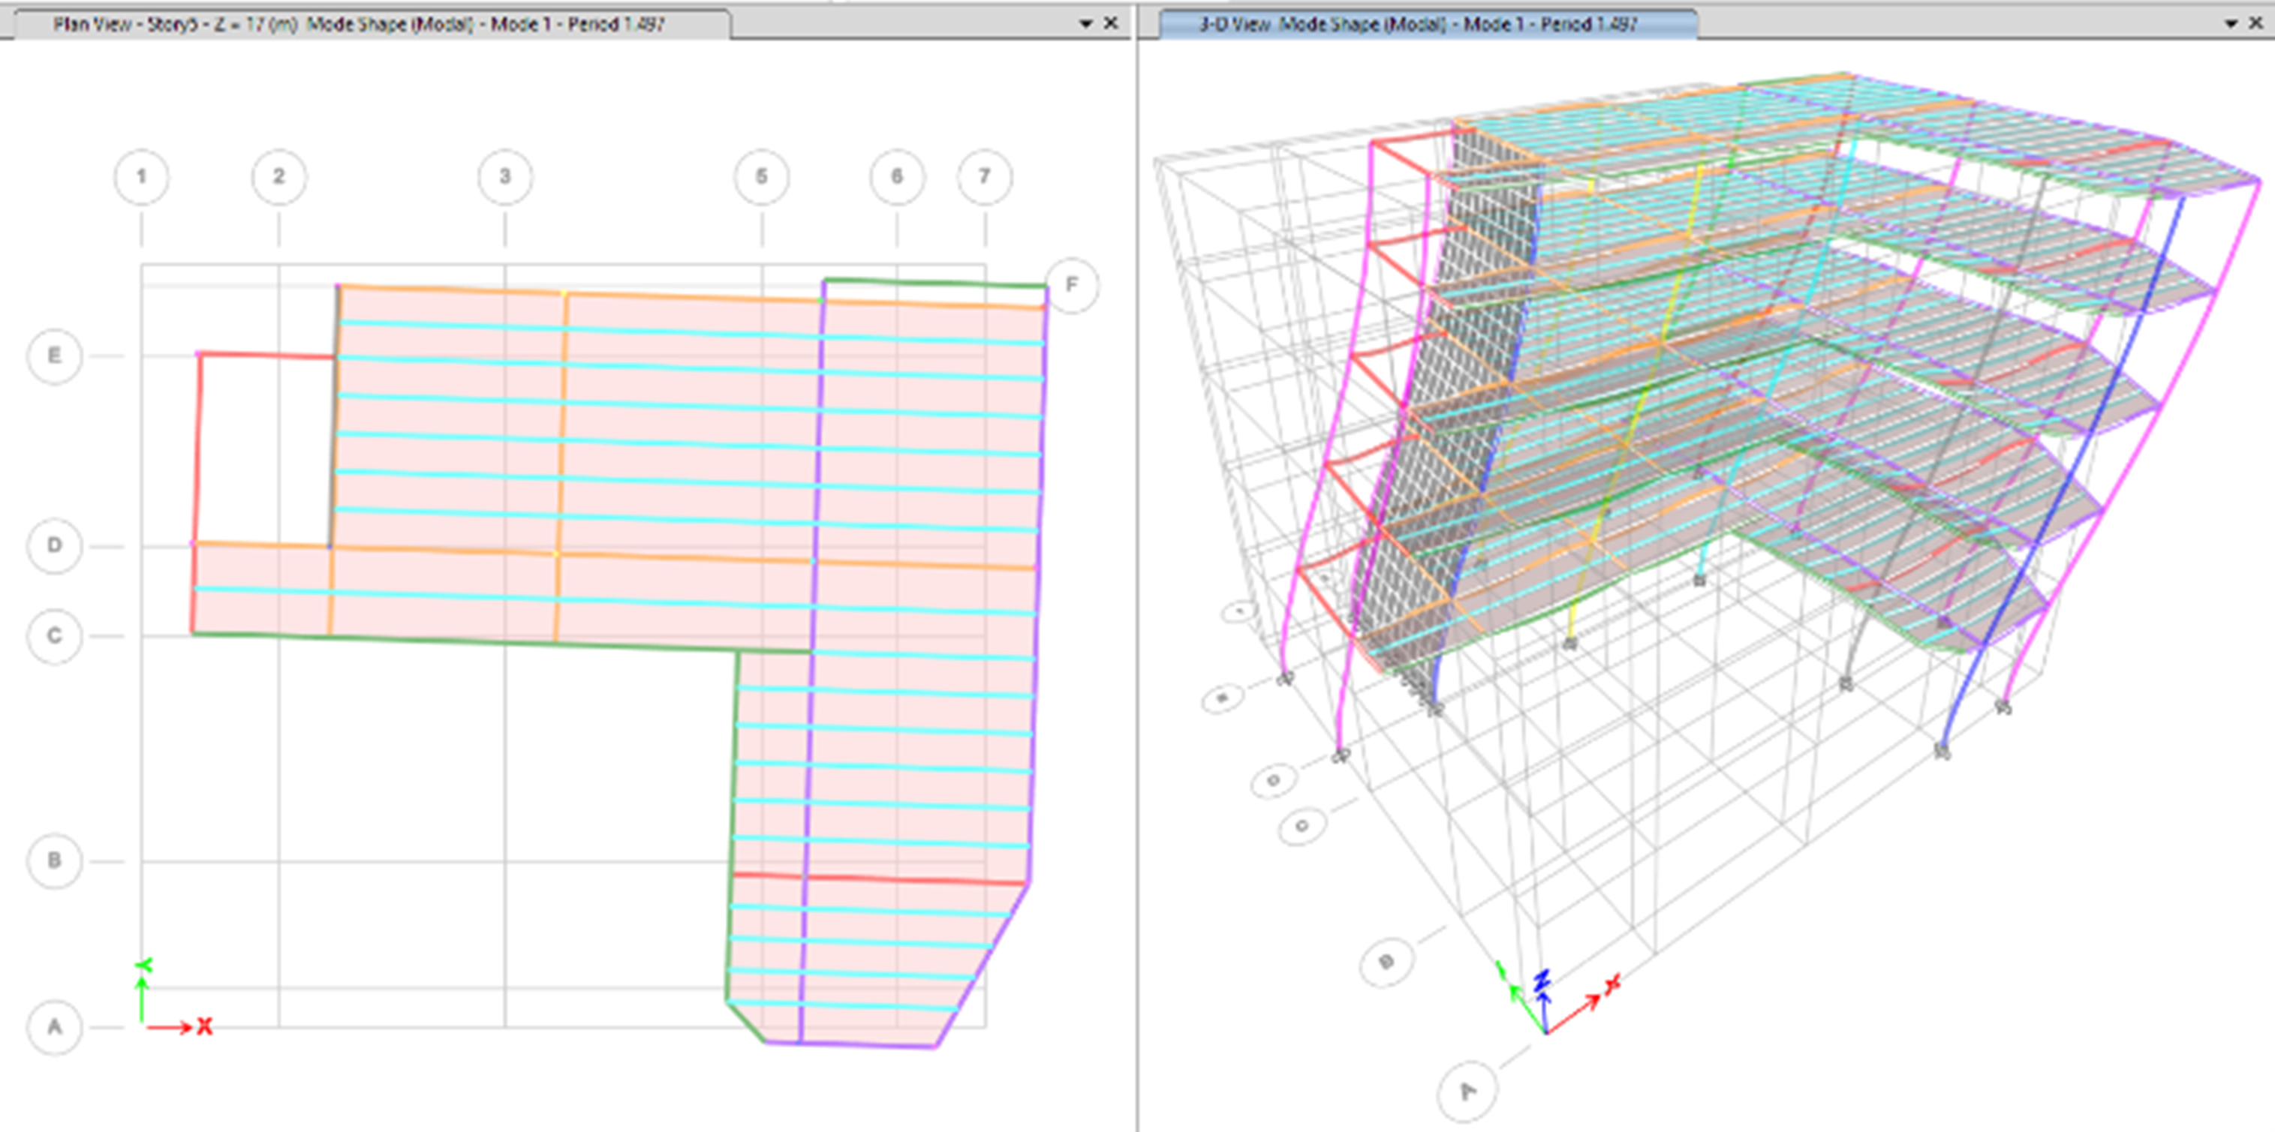Select grid bubble 7 in plan view
The width and height of the screenshot is (2275, 1132).
[x=985, y=178]
